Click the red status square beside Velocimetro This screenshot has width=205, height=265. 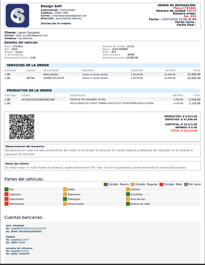coord(7,199)
